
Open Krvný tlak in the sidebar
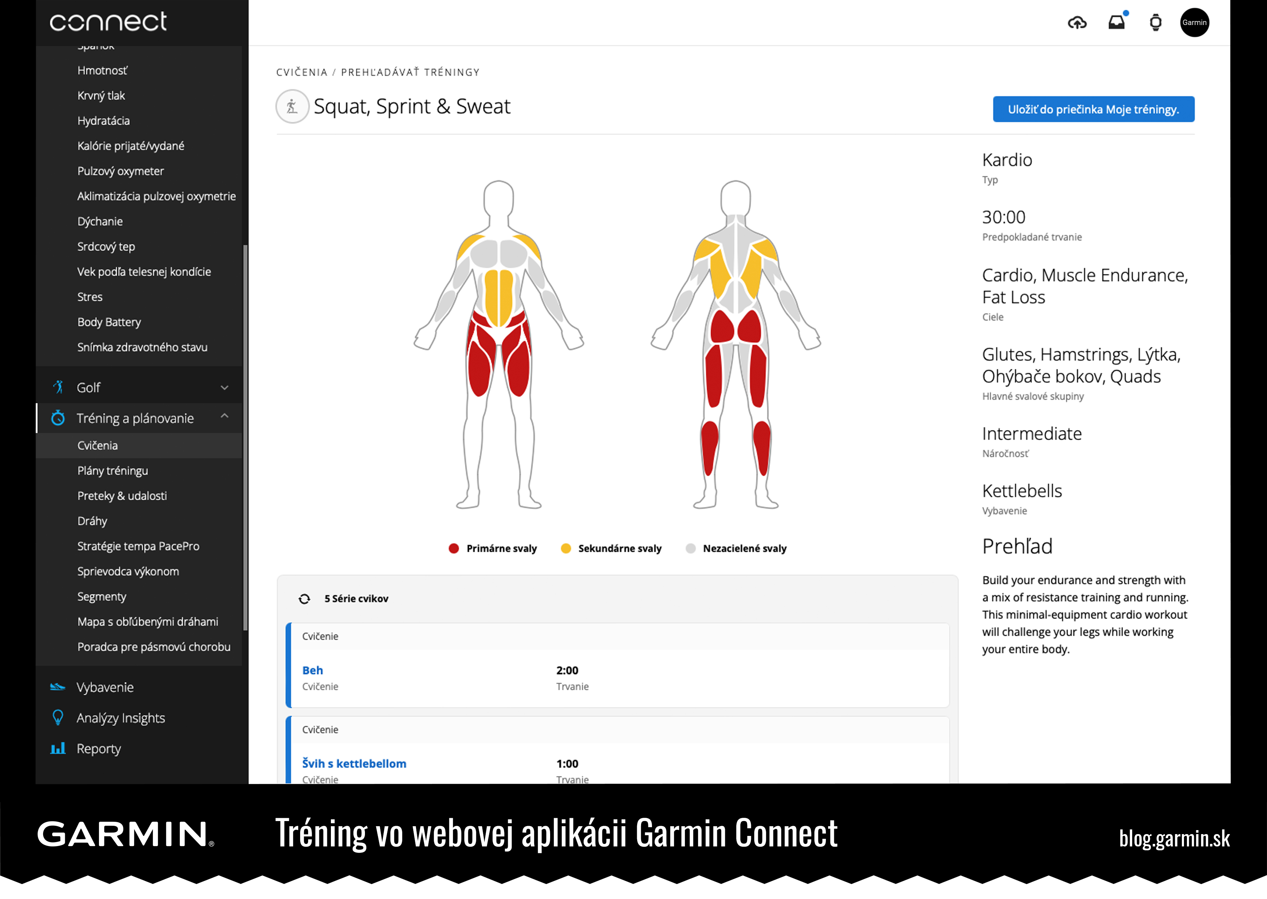(101, 95)
